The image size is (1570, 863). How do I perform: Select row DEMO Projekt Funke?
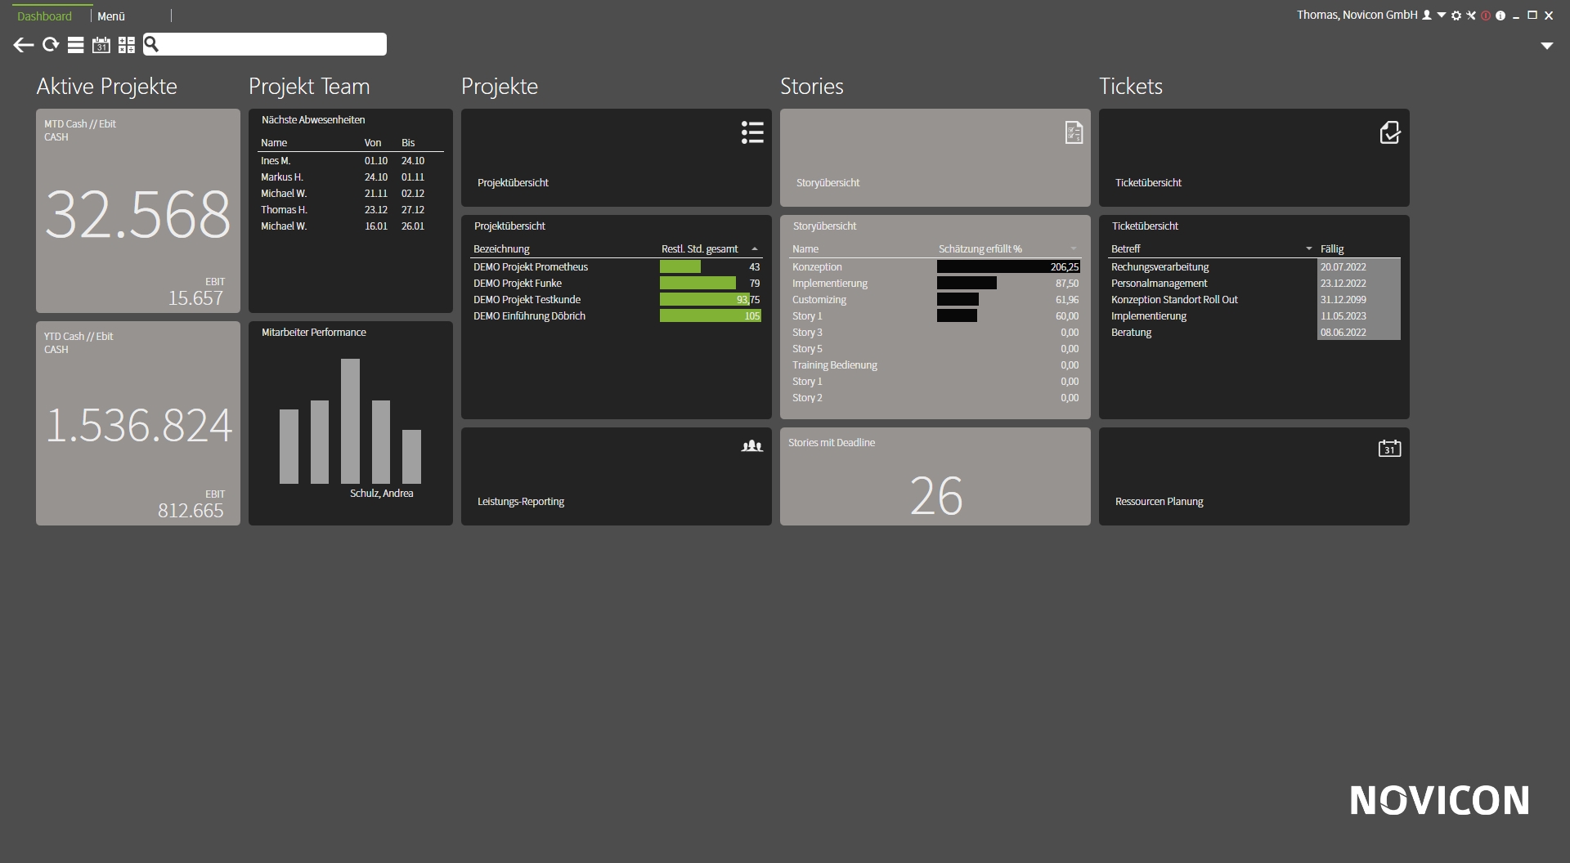point(617,284)
